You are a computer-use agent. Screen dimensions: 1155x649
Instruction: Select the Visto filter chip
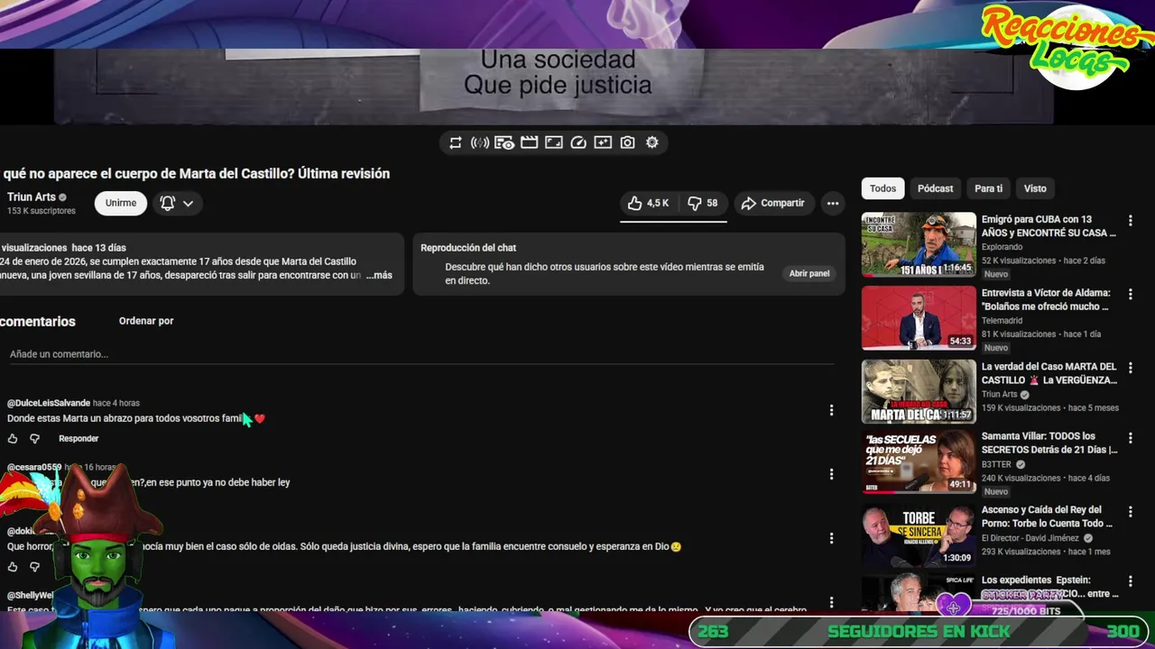[x=1035, y=188]
